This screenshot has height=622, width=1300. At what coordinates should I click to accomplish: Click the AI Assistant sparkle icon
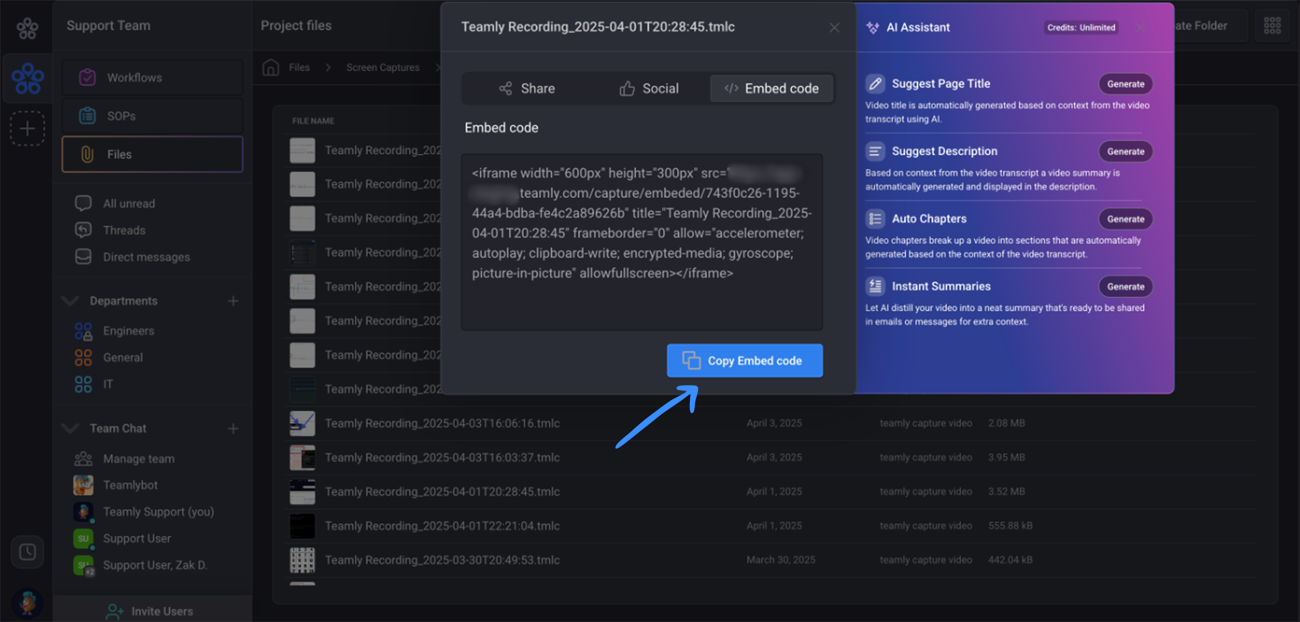[x=873, y=27]
